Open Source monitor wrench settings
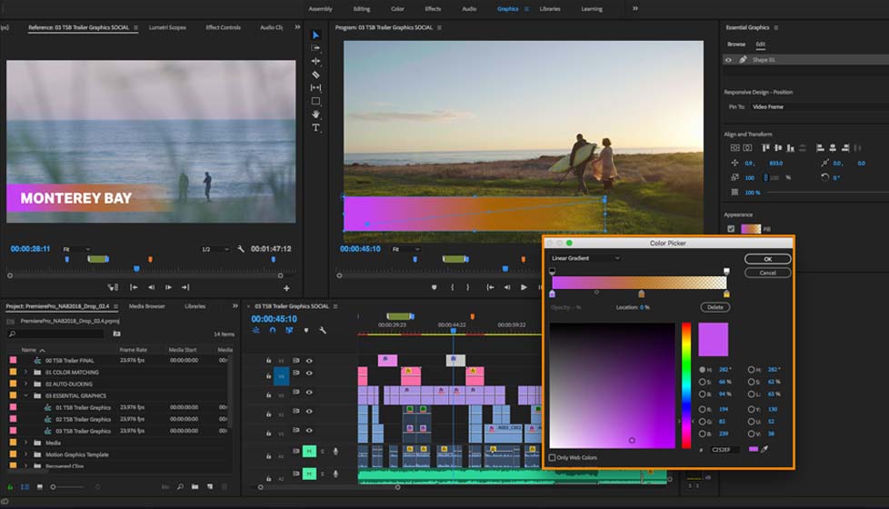The image size is (889, 509). tap(241, 249)
